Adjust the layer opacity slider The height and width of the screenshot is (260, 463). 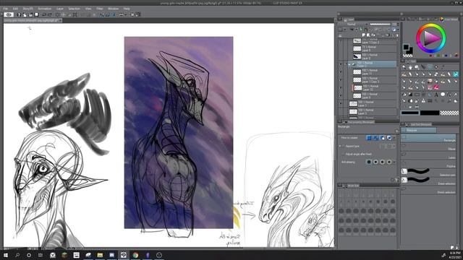(x=380, y=24)
